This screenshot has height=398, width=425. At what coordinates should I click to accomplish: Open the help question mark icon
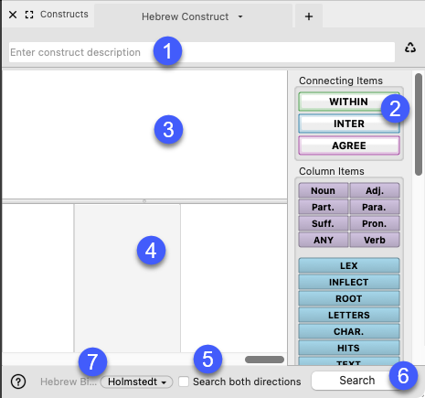18,382
